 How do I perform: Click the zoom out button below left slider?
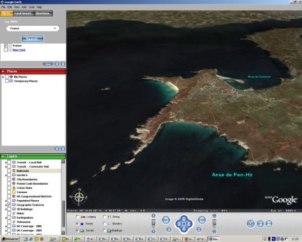[x=154, y=231]
